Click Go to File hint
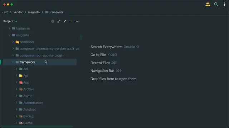Screen dimensions: 229x128 104,55
